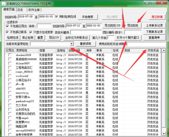Click the 信誉 column header
This screenshot has width=169, height=137.
(x=47, y=50)
